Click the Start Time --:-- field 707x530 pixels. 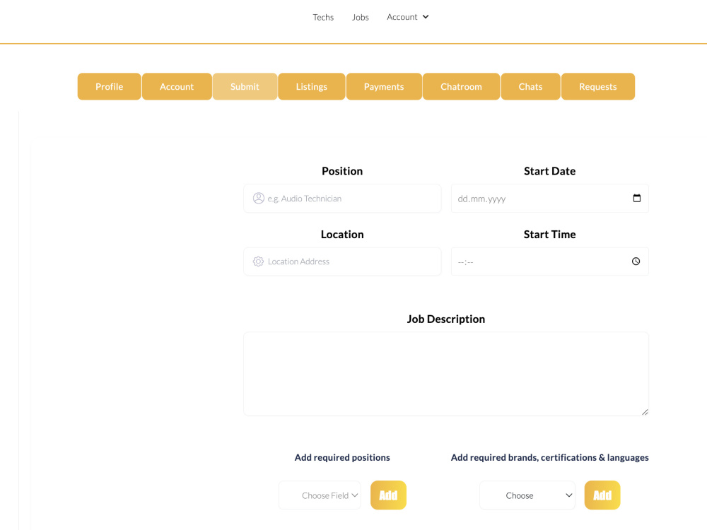(549, 261)
